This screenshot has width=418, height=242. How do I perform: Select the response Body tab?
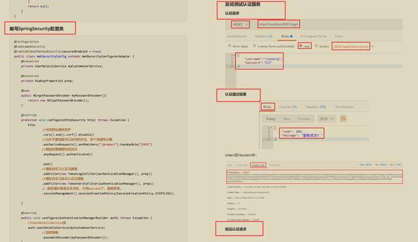pos(267,107)
